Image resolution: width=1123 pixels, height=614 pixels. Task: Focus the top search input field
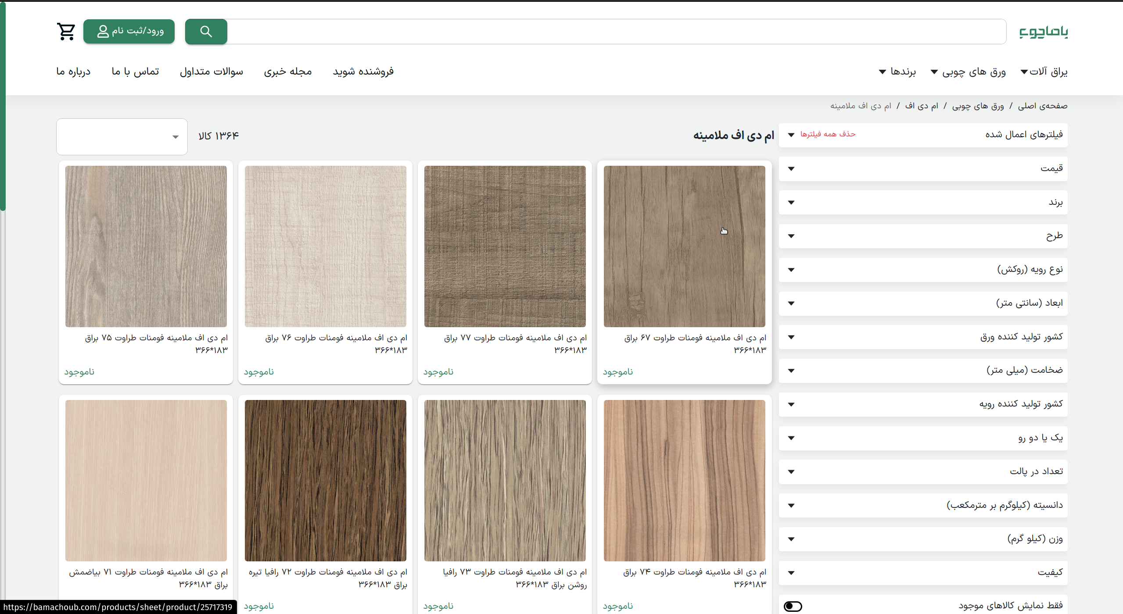pos(617,32)
